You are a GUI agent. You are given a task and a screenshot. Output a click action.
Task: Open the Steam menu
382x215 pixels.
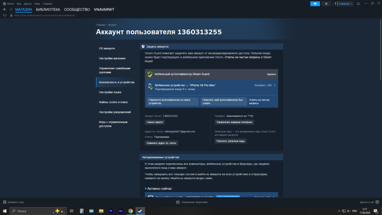8,3
